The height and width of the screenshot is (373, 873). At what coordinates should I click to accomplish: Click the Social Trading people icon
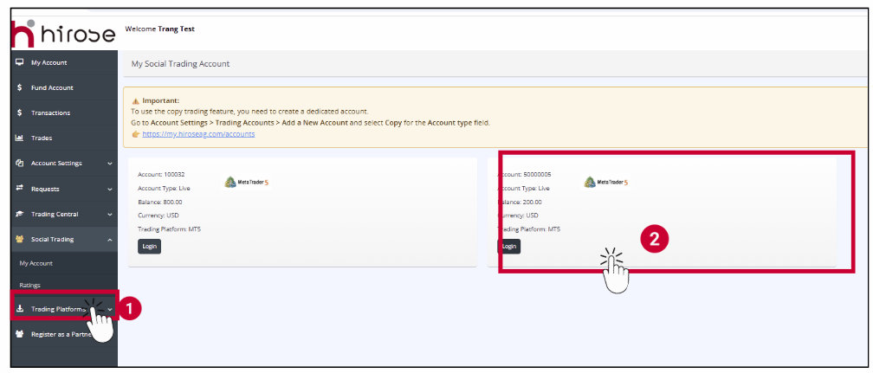pyautogui.click(x=19, y=239)
